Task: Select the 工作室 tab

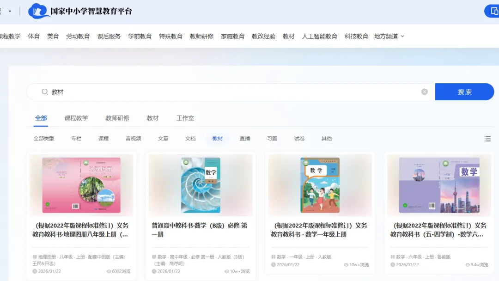Action: coord(185,118)
